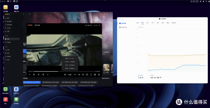Go back in media app navigation
210x108 pixels.
[x=24, y=14]
